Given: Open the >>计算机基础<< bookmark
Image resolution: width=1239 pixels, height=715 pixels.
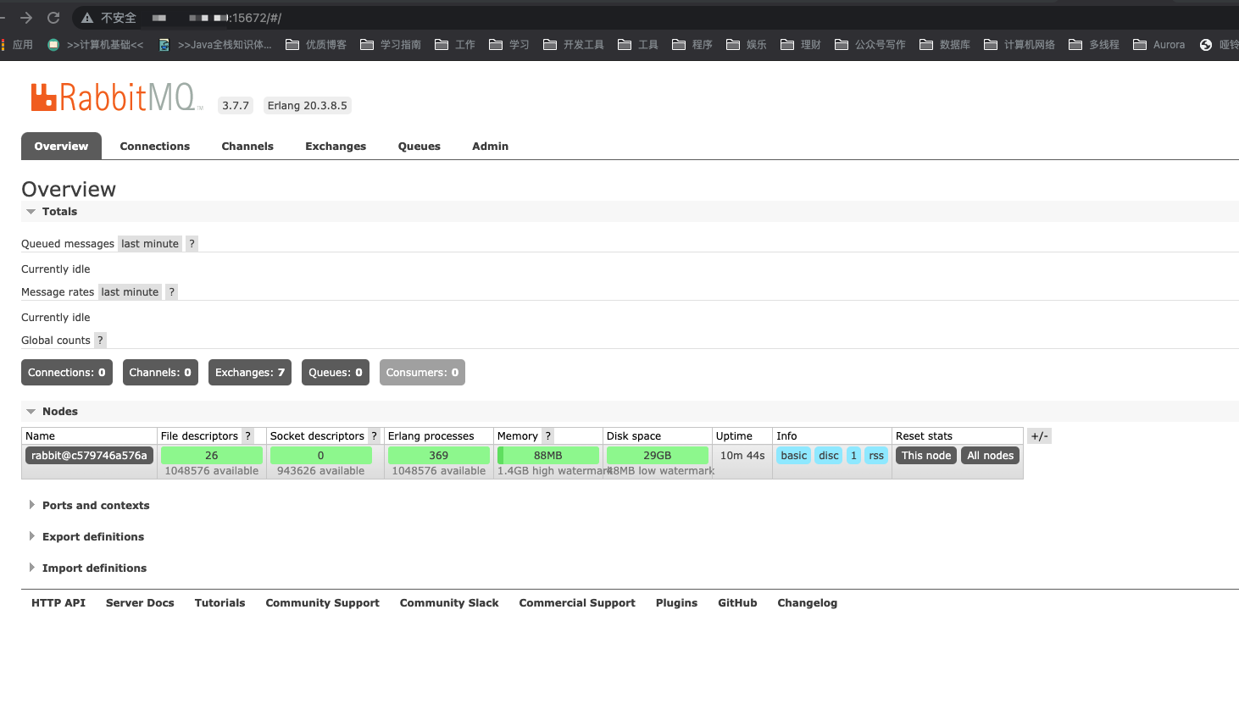Looking at the screenshot, I should coord(96,45).
